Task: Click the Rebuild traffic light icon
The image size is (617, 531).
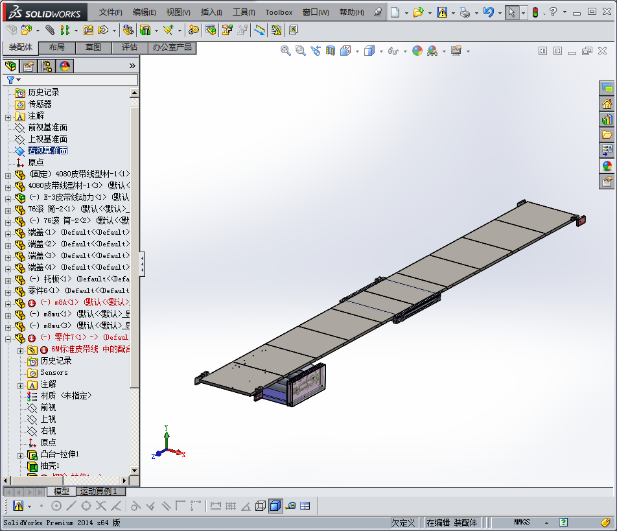Action: [535, 12]
